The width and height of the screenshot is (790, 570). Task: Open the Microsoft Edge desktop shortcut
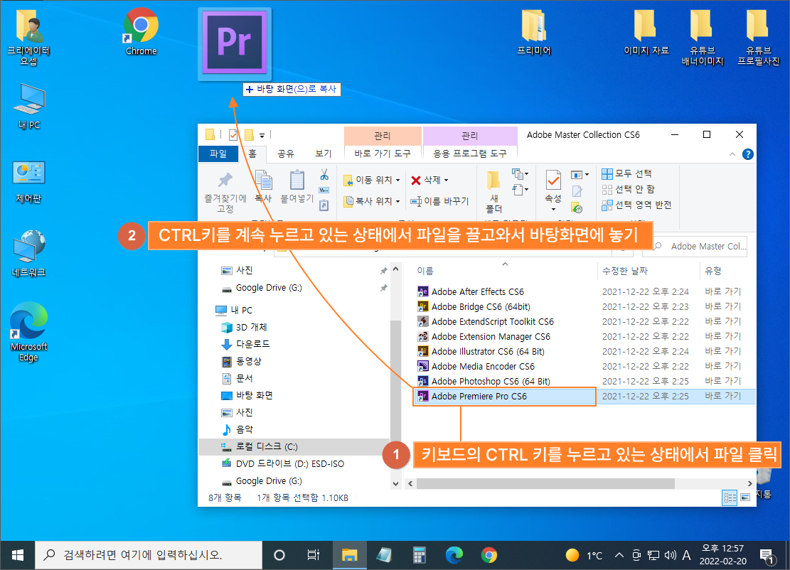tap(28, 331)
